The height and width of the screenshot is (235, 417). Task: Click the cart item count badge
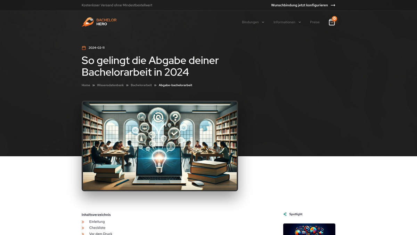point(334,18)
